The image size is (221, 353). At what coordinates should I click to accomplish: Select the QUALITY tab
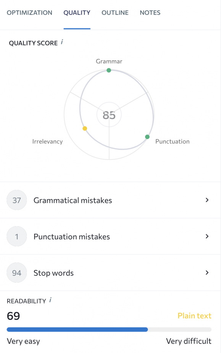pos(77,13)
